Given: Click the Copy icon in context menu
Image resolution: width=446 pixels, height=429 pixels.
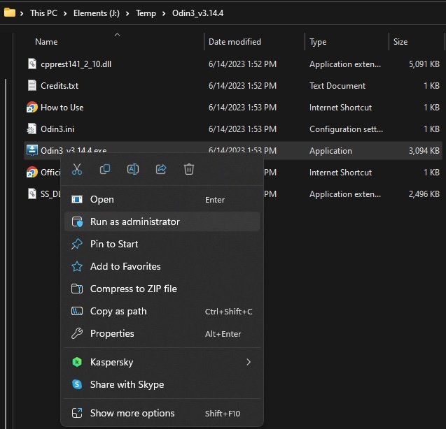Looking at the screenshot, I should (x=105, y=169).
